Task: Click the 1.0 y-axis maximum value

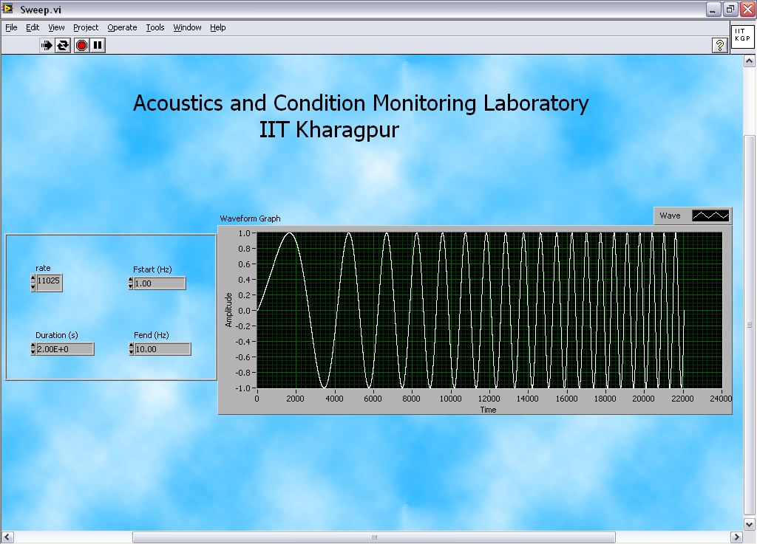Action: [244, 233]
